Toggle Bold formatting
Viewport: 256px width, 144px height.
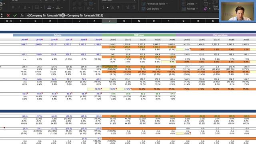click(x=13, y=7)
